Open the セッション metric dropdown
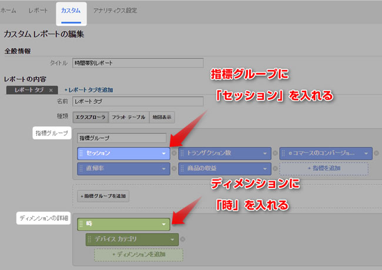 coord(164,153)
